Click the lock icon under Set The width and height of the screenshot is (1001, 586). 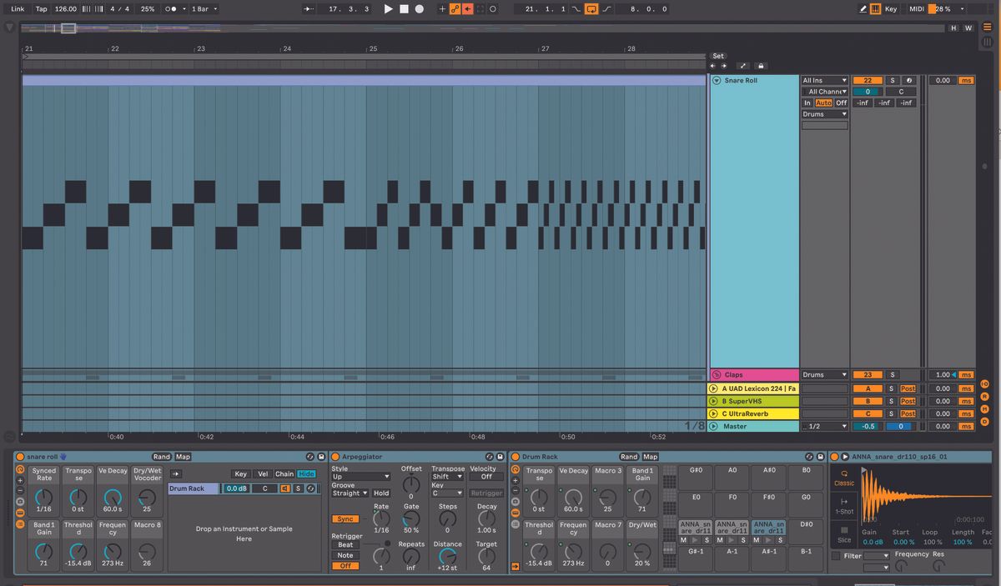(761, 66)
